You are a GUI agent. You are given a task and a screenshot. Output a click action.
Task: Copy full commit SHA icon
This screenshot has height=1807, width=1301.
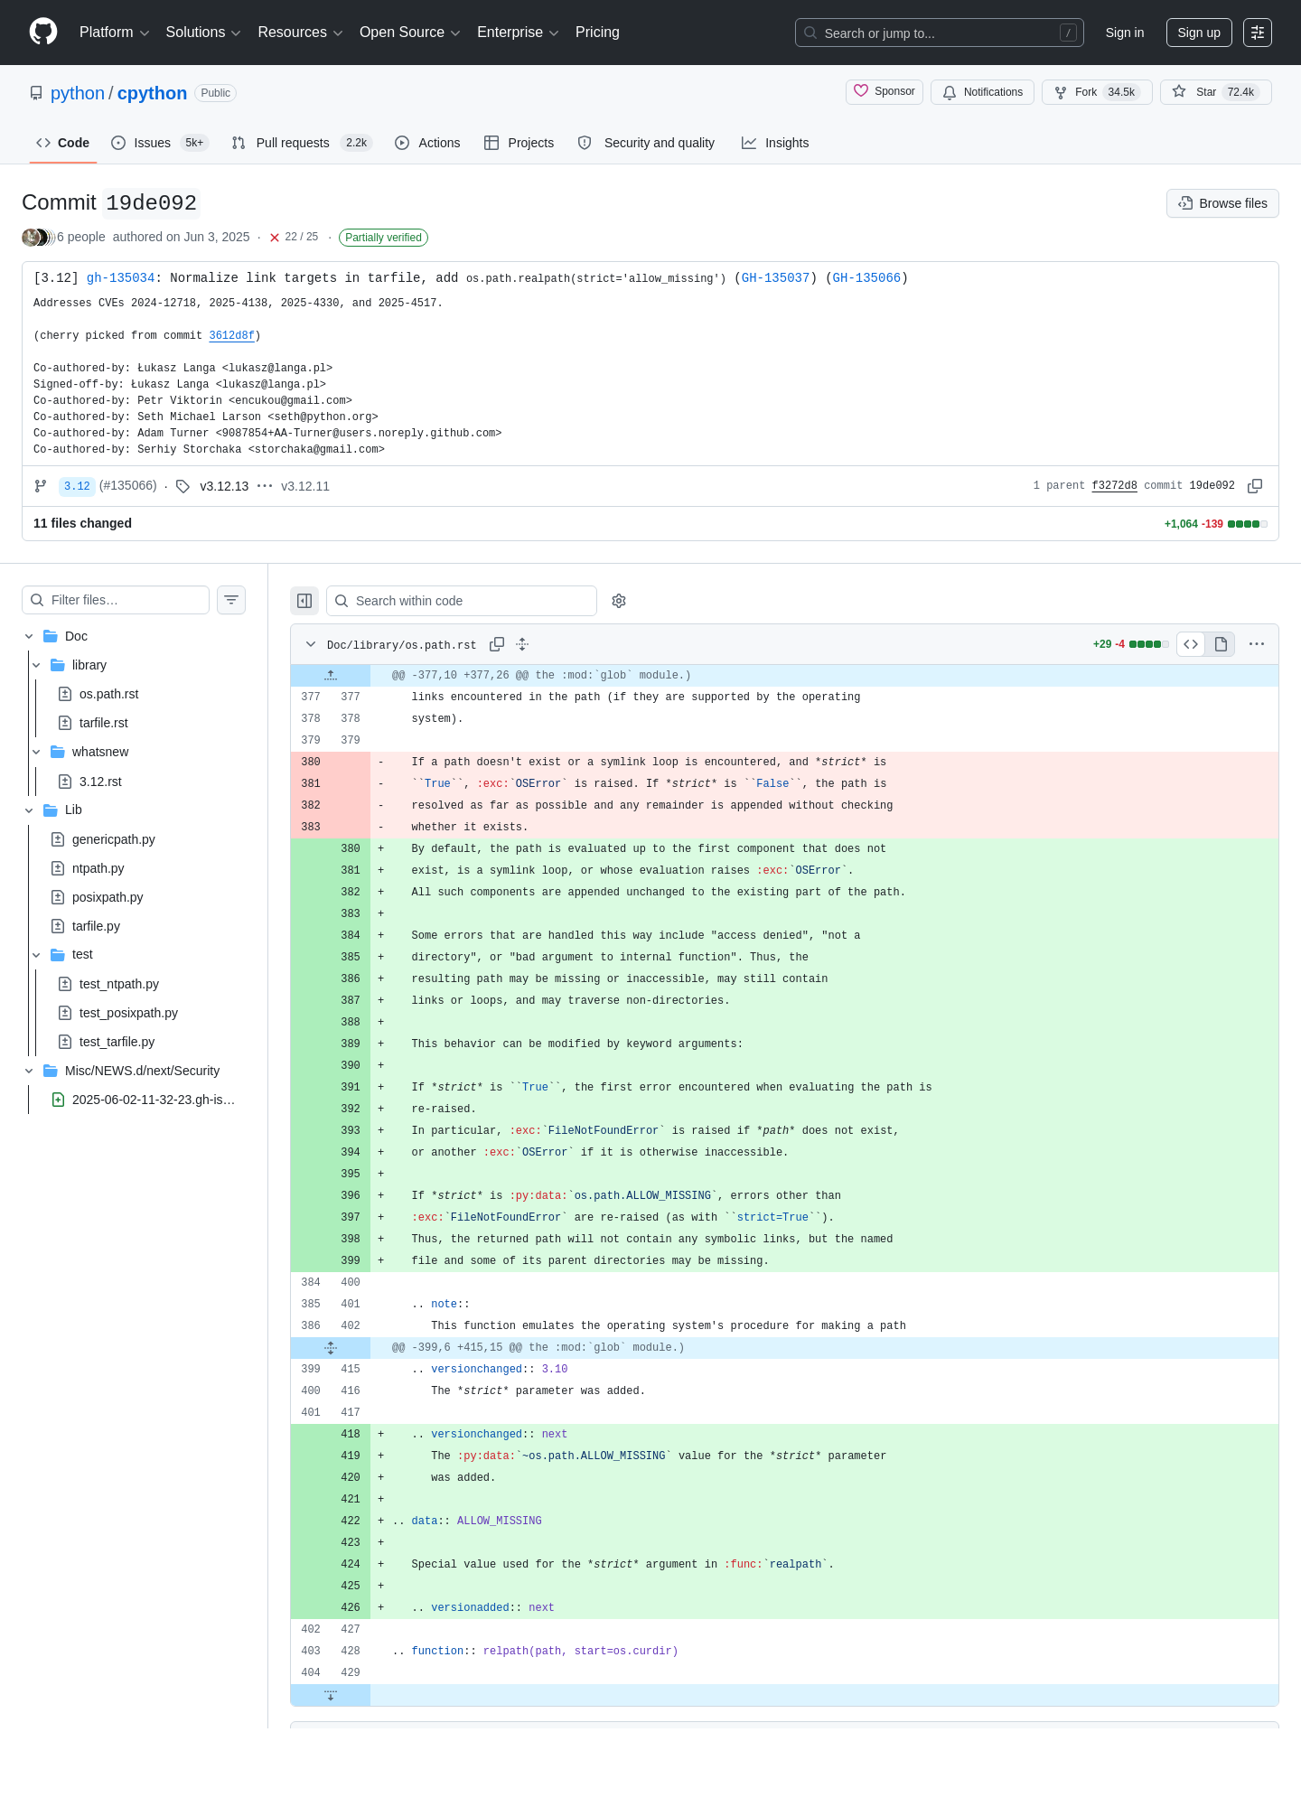point(1255,486)
